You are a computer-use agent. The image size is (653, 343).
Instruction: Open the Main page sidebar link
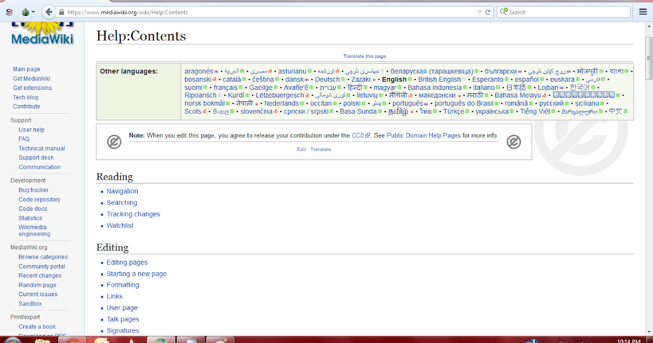tap(27, 69)
